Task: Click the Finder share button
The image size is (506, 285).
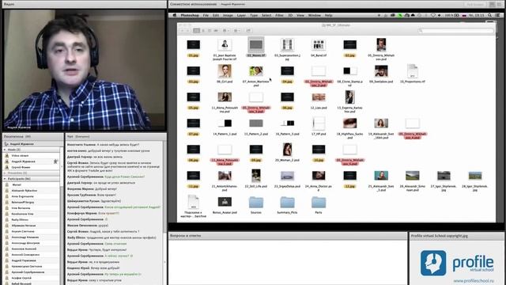Action: click(248, 30)
